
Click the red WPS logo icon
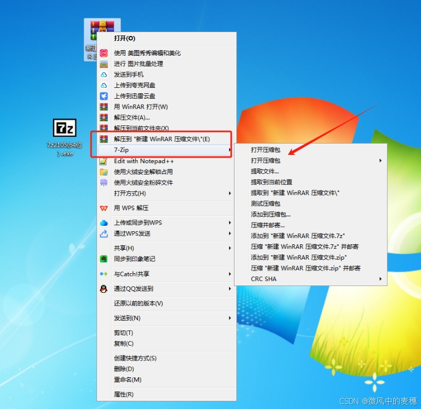pos(104,208)
